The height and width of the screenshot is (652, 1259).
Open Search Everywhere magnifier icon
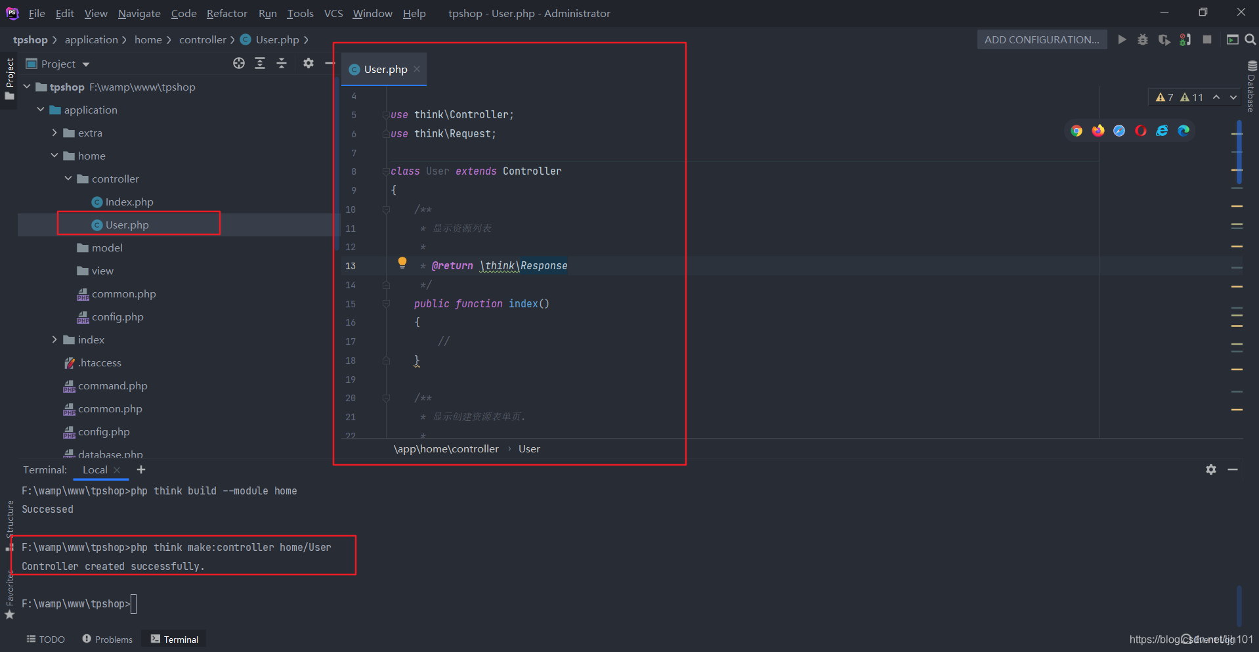point(1250,39)
